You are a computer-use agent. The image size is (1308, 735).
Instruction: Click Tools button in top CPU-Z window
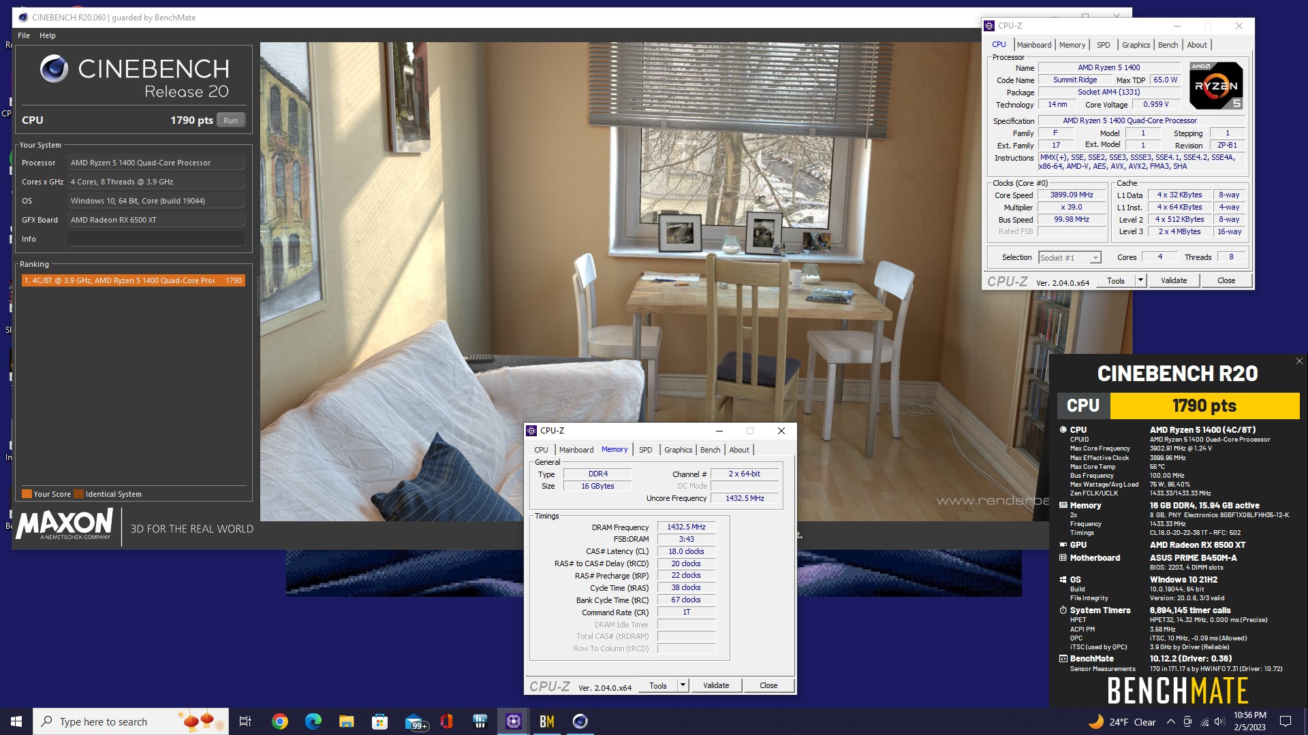[1116, 280]
